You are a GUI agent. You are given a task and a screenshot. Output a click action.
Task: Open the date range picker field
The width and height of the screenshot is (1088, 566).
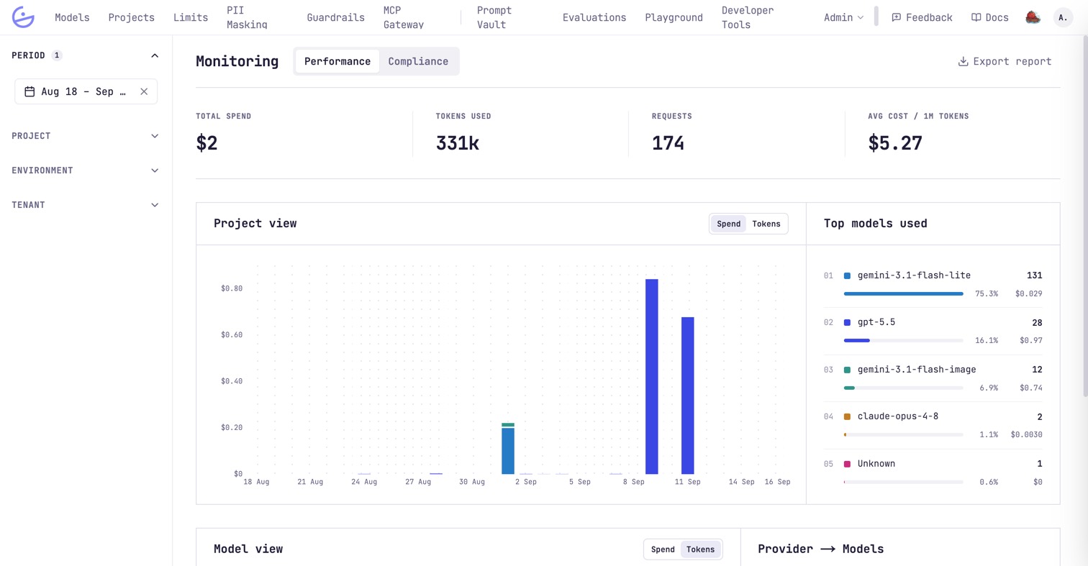tap(86, 91)
